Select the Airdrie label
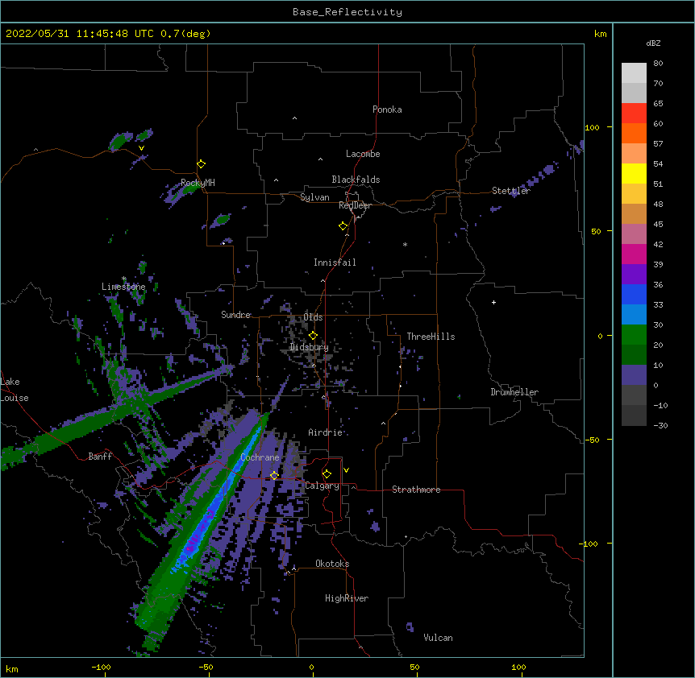 click(x=325, y=432)
